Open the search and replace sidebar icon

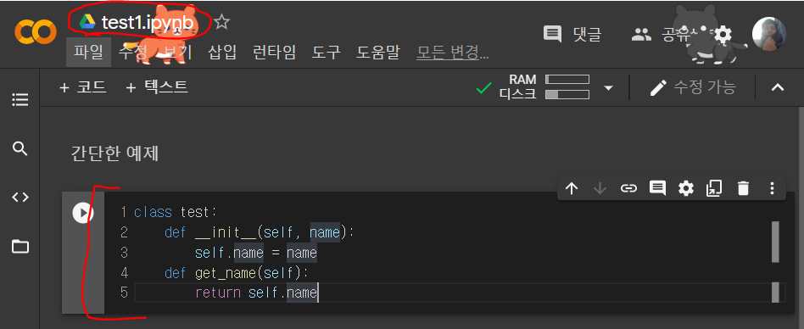tap(20, 149)
